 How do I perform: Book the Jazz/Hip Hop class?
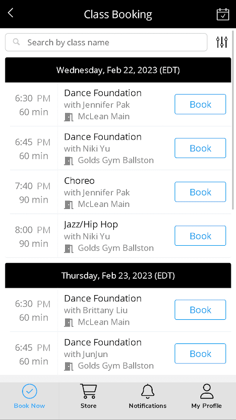coord(200,236)
